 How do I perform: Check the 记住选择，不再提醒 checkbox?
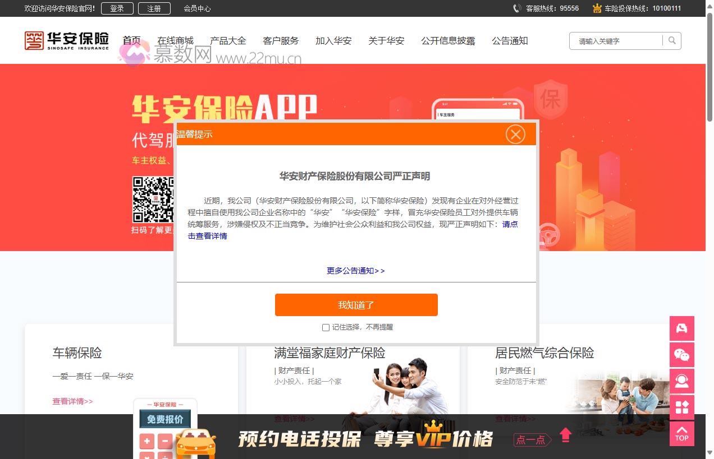pos(326,327)
